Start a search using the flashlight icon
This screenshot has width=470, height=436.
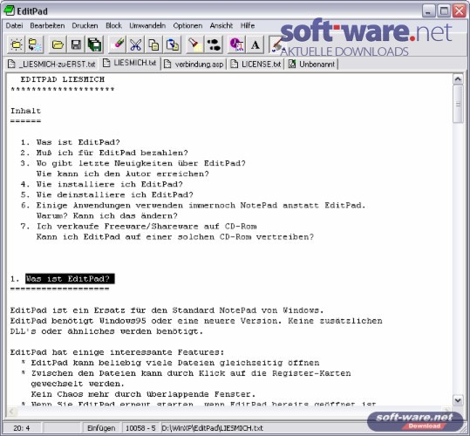[194, 45]
